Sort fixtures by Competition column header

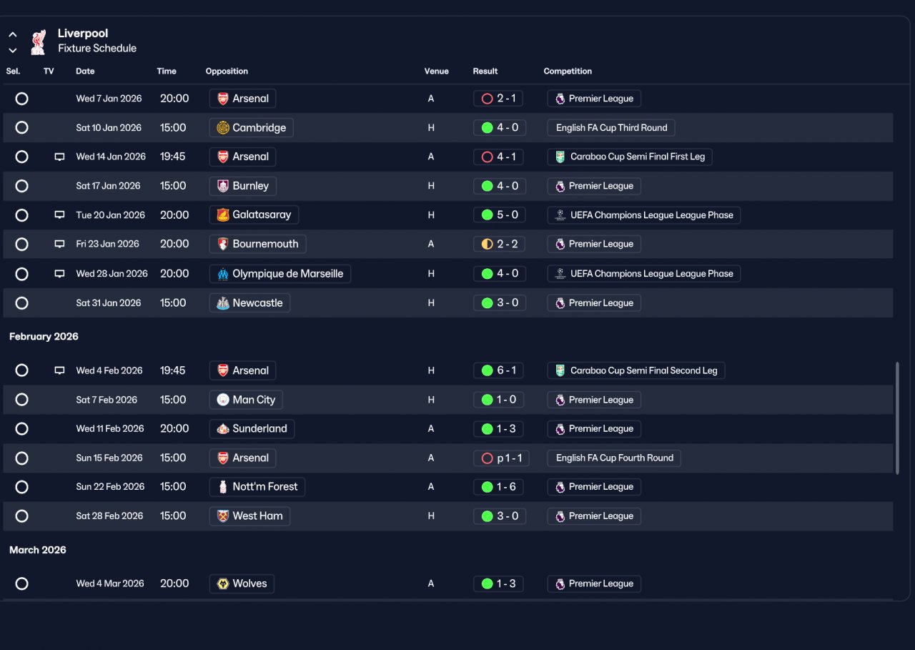pyautogui.click(x=568, y=72)
